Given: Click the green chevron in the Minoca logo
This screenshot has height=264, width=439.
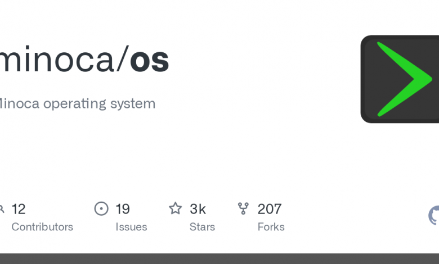Looking at the screenshot, I should [x=404, y=79].
